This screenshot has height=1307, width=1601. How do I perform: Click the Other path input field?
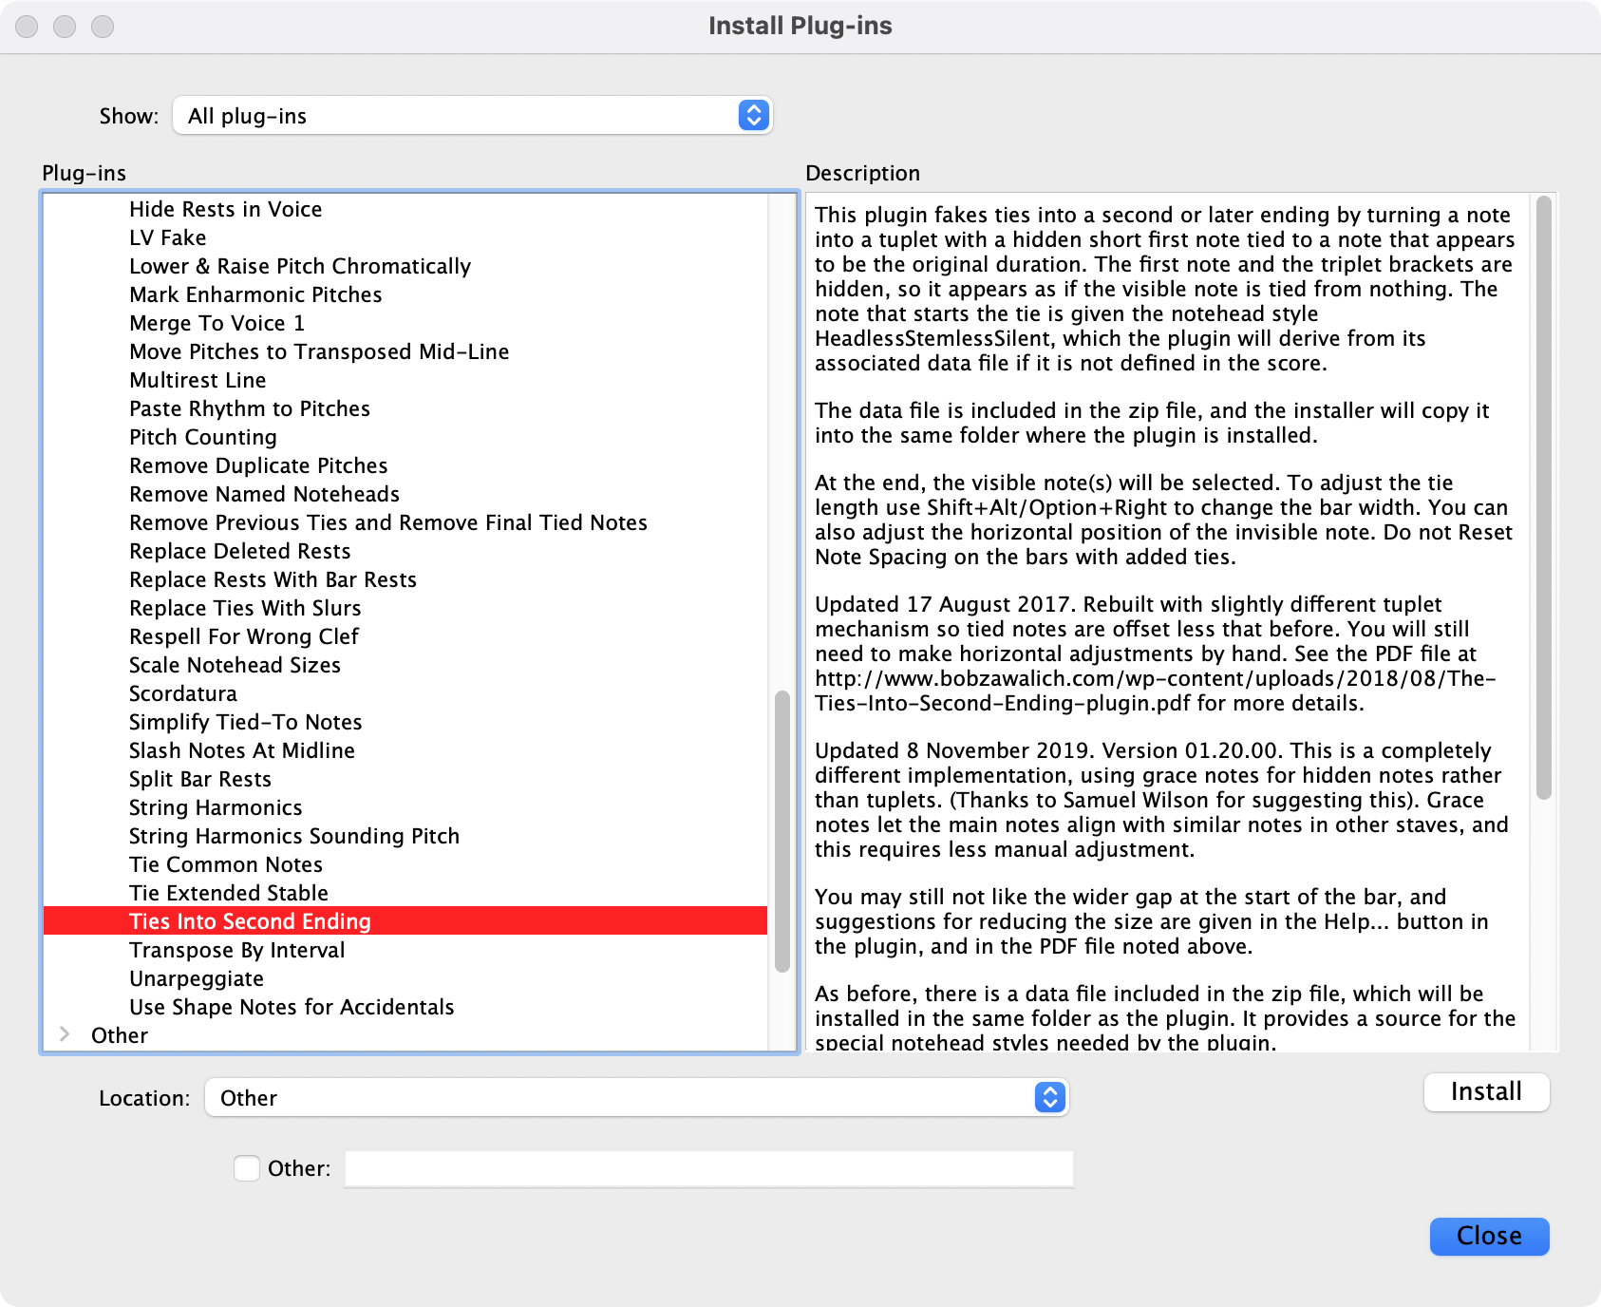click(708, 1168)
